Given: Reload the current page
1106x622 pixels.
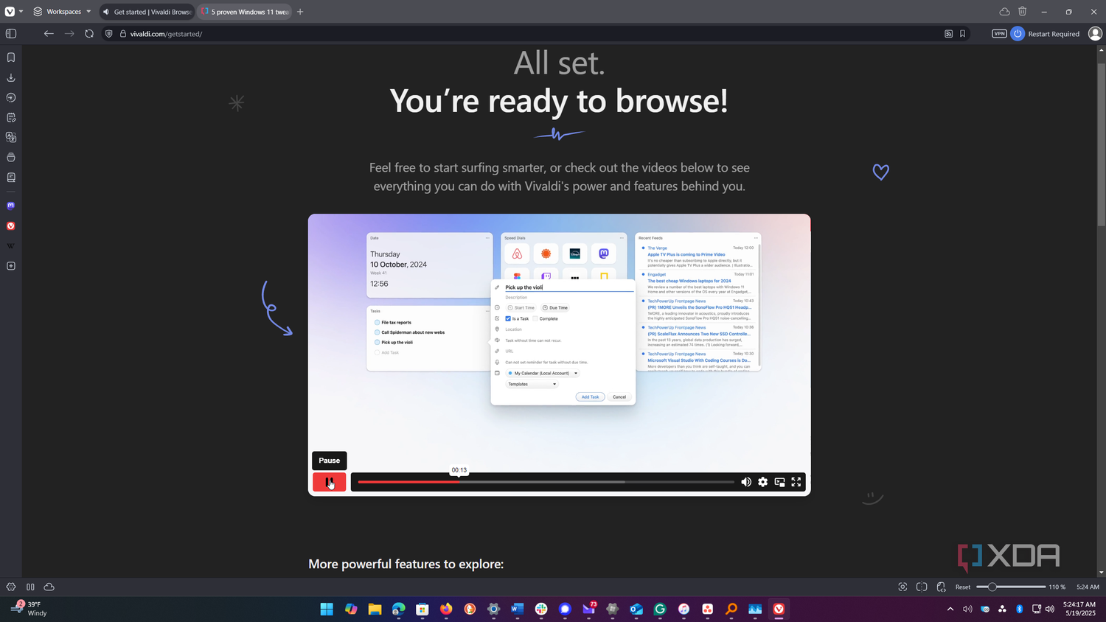Looking at the screenshot, I should tap(89, 34).
